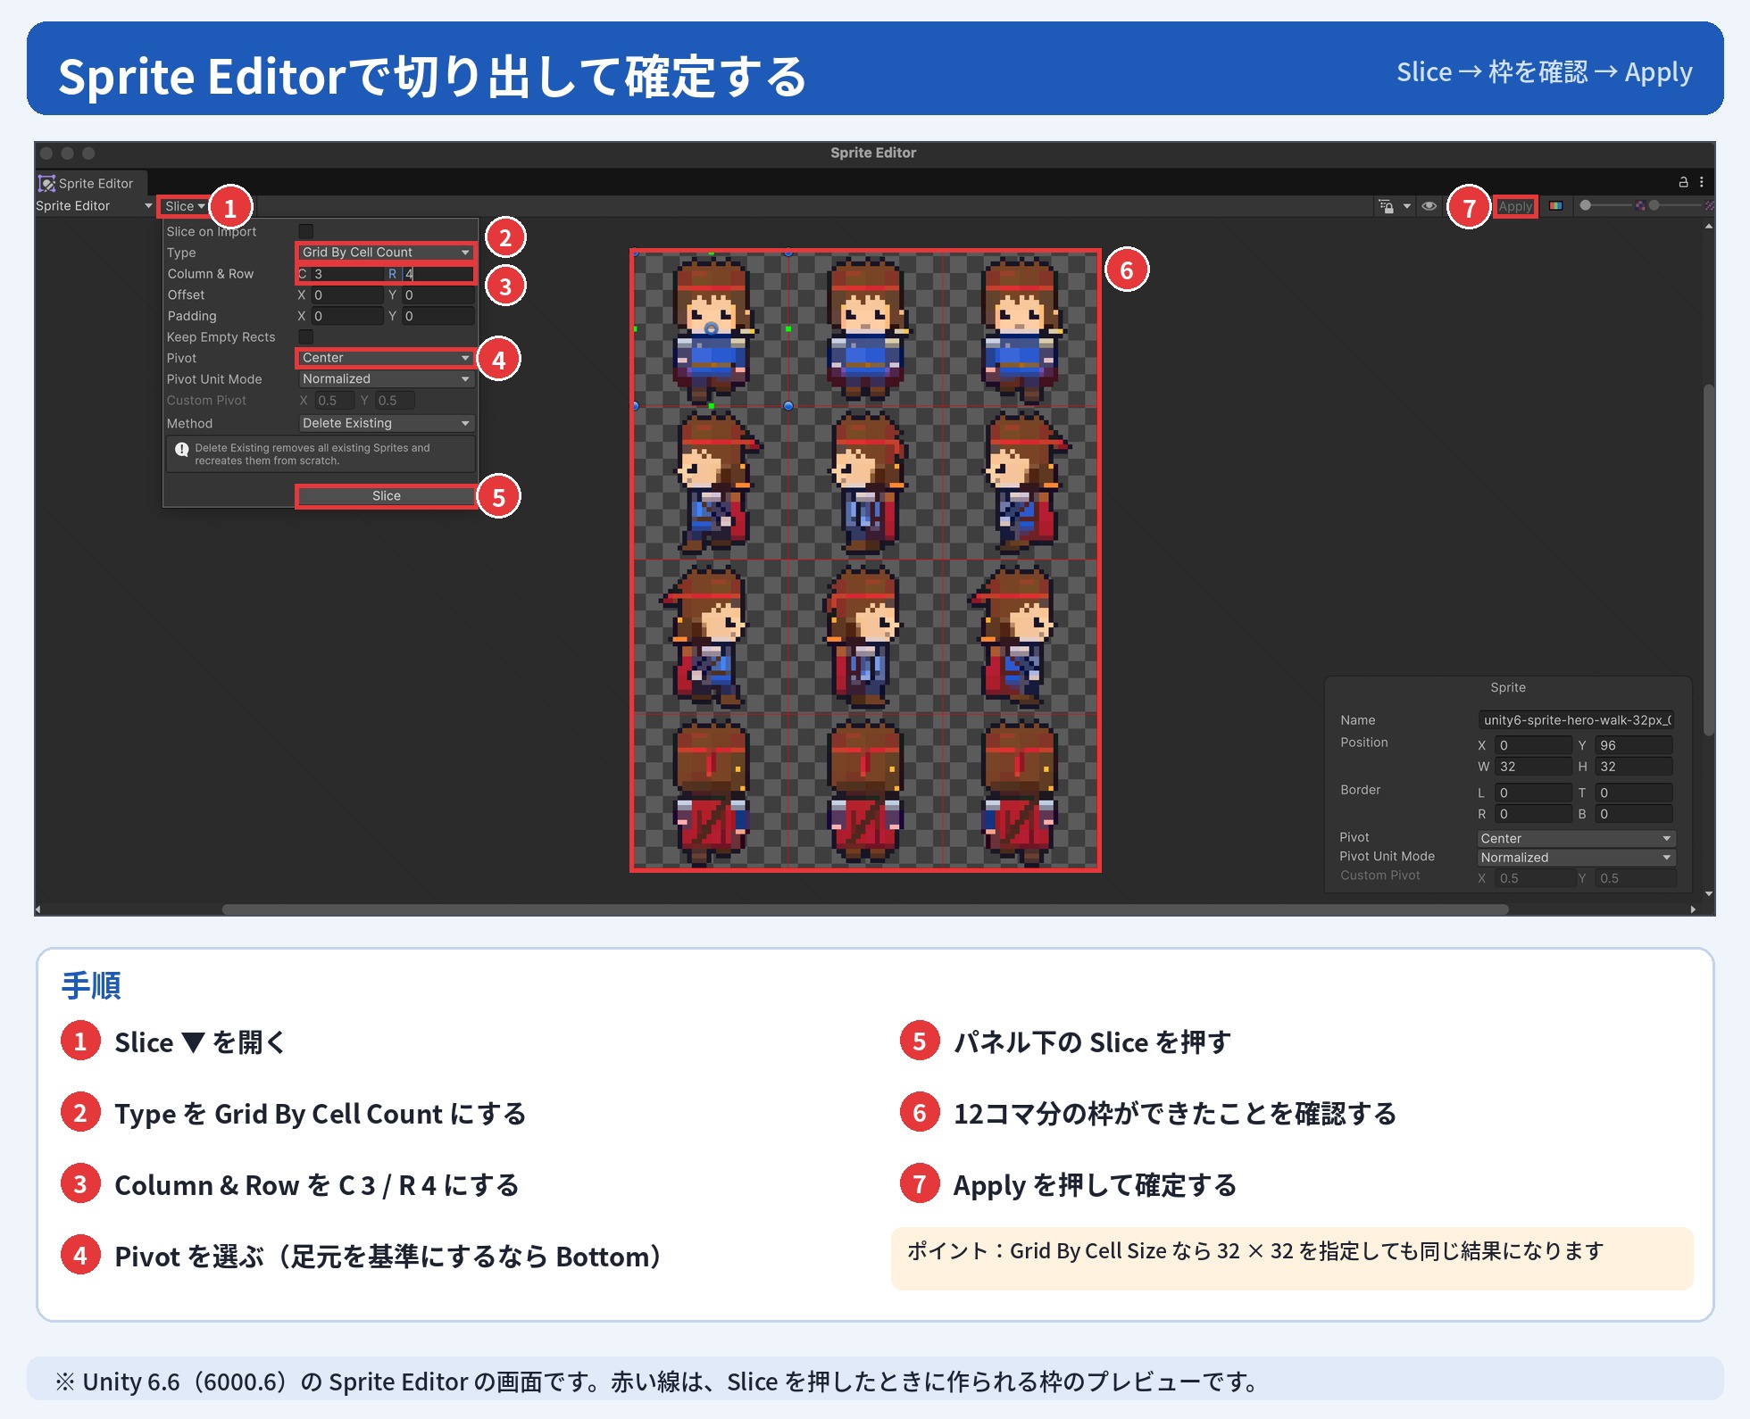Open the dropdown arrow beside lock list icon
This screenshot has height=1419, width=1750.
click(x=1407, y=206)
